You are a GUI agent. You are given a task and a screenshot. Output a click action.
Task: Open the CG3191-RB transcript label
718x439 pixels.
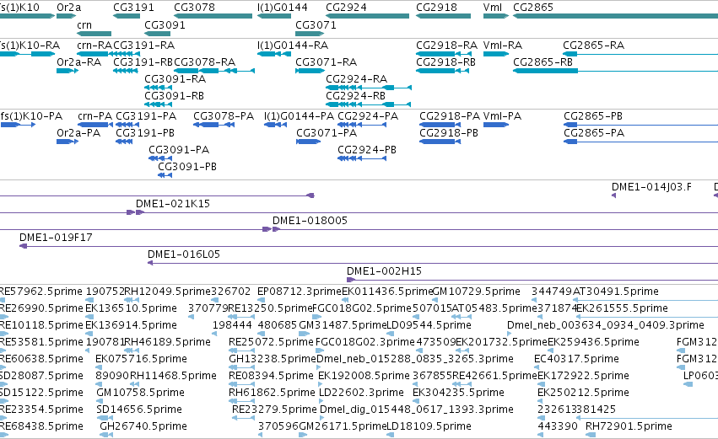pos(143,62)
